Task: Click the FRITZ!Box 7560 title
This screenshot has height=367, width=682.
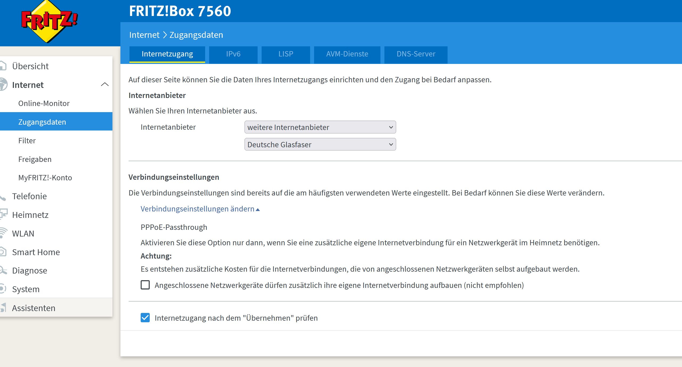Action: click(180, 11)
